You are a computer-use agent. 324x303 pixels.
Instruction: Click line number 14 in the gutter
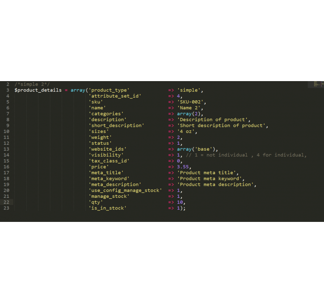coord(6,155)
